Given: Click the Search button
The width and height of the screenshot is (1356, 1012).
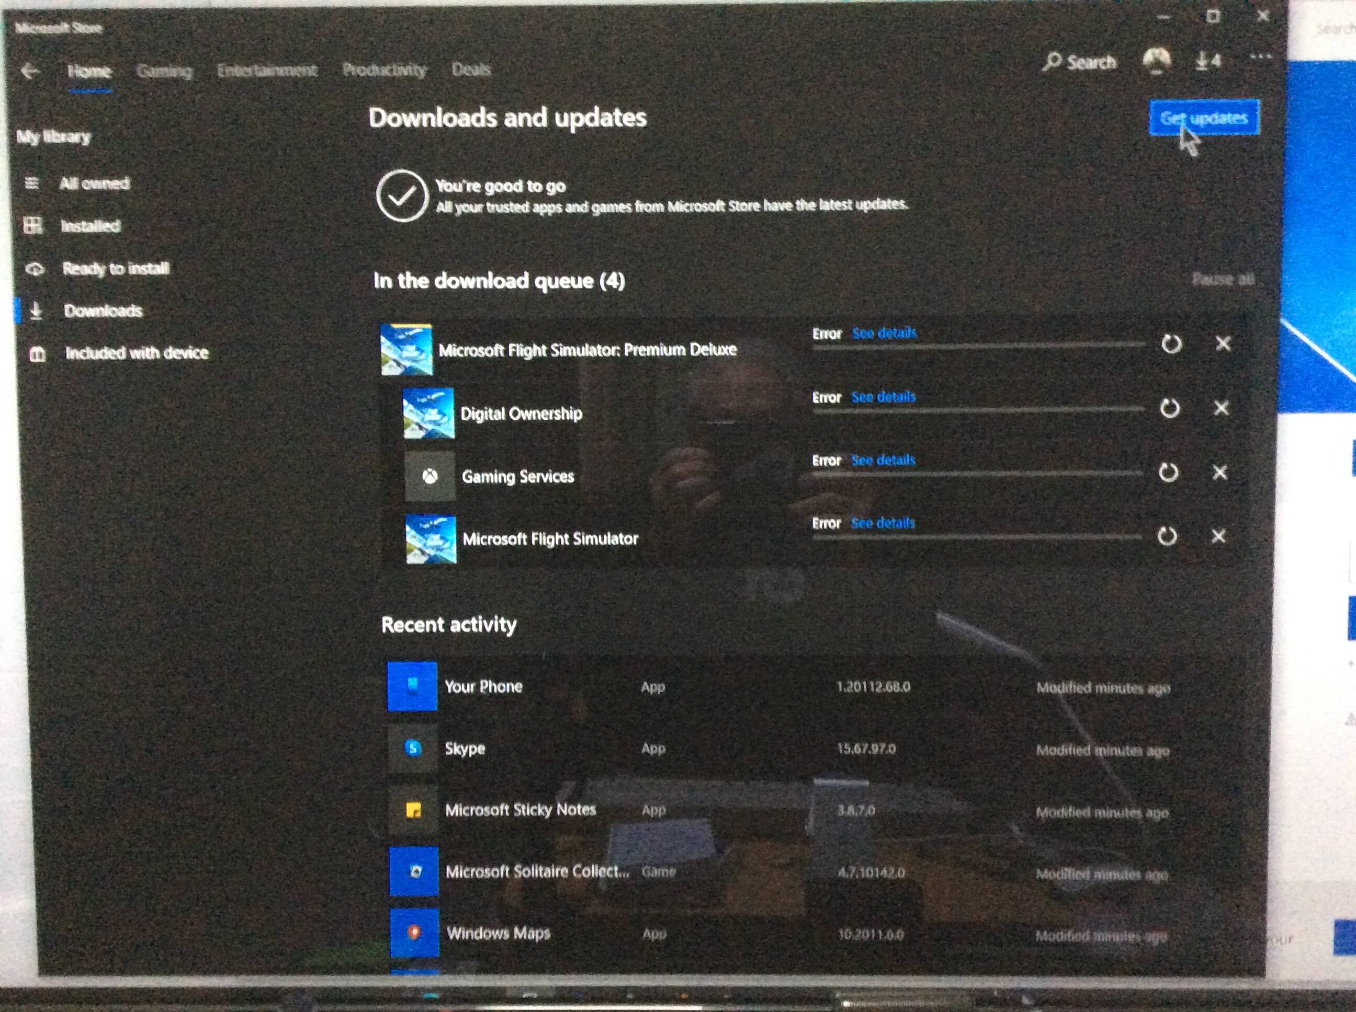Looking at the screenshot, I should [x=1080, y=62].
